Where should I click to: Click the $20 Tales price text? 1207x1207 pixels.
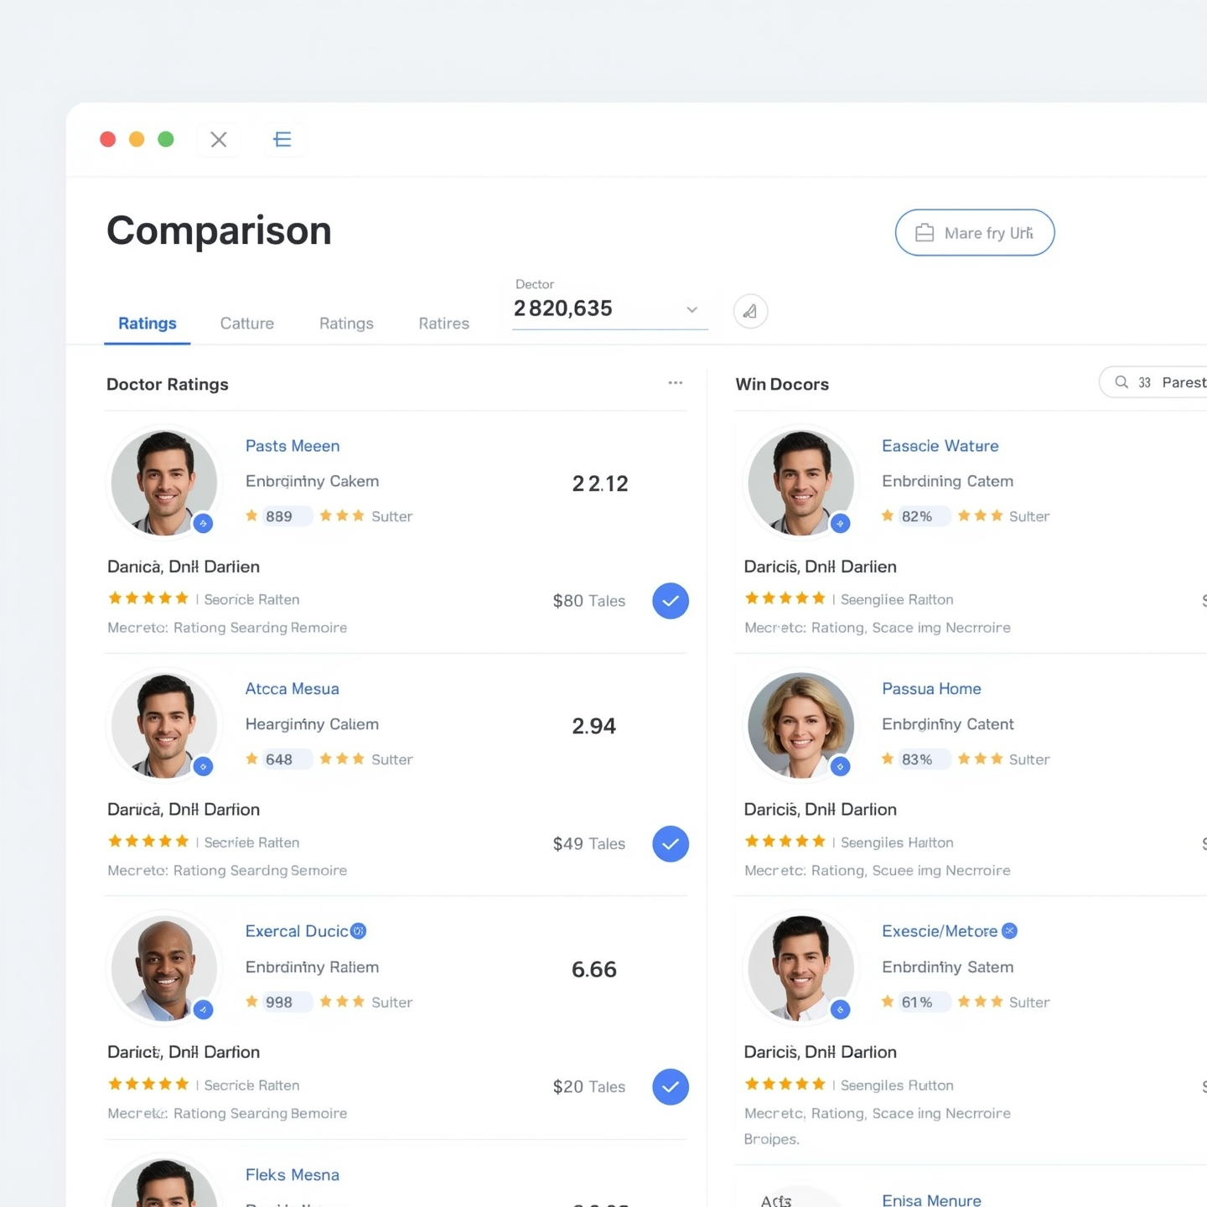589,1087
